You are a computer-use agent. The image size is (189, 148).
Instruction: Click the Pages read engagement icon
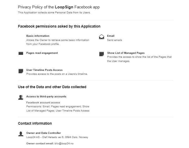[21, 53]
